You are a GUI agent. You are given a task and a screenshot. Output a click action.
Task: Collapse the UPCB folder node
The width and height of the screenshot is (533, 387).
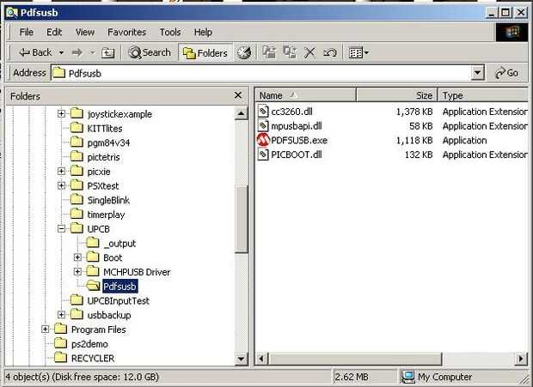61,228
